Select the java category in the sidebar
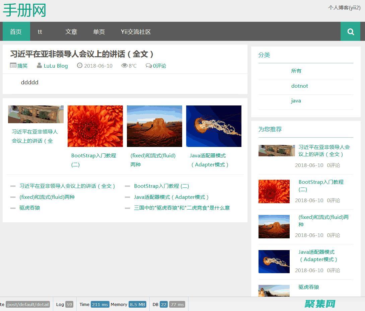 click(296, 100)
